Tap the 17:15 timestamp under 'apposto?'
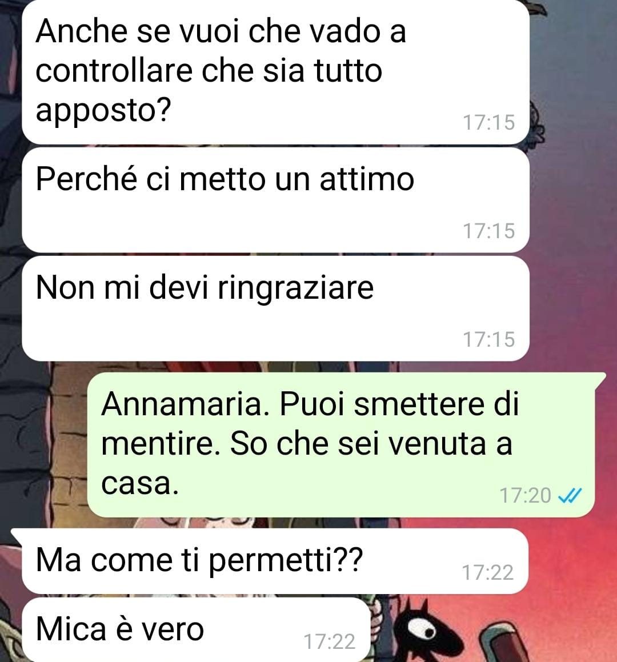This screenshot has width=617, height=662. coord(489,122)
